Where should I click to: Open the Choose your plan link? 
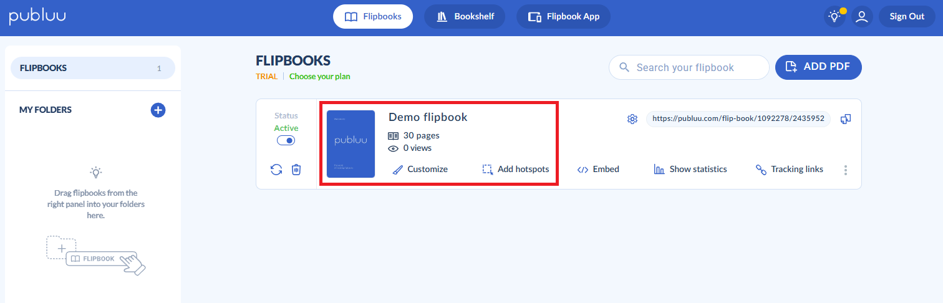tap(319, 77)
